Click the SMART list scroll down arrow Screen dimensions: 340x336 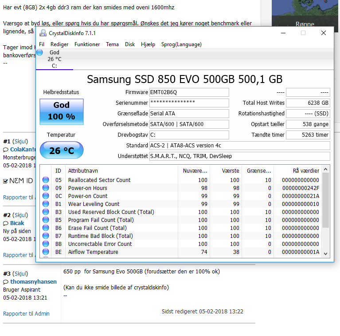click(x=325, y=253)
